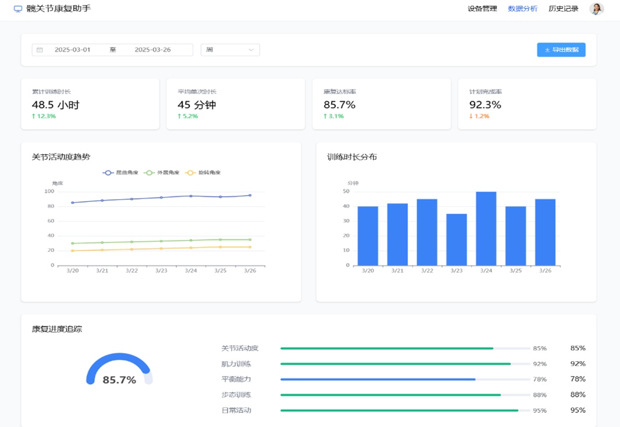This screenshot has height=427, width=620.
Task: Click the 3/24 data point on 屈曲角度 line
Action: pos(190,196)
